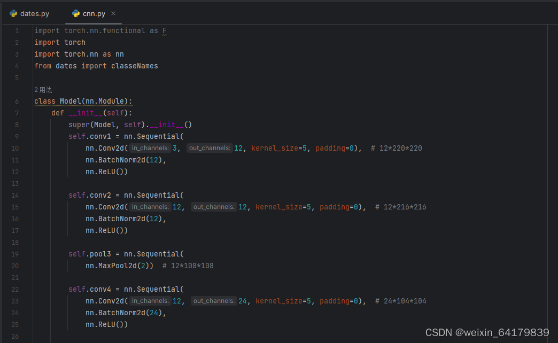Place cursor on 'import torch.nn.functional as F'
558x343 pixels.
click(x=100, y=30)
